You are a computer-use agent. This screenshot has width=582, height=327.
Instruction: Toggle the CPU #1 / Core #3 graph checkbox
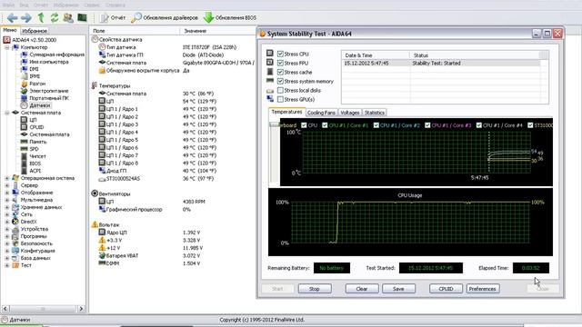(427, 125)
